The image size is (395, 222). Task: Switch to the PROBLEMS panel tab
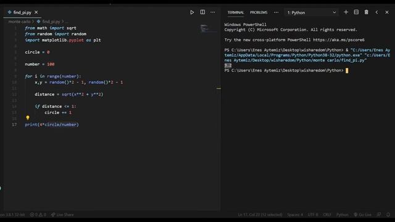coord(259,12)
